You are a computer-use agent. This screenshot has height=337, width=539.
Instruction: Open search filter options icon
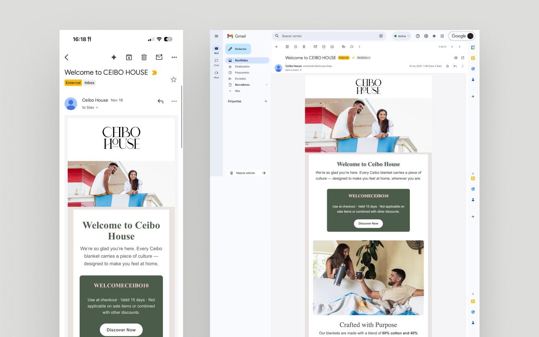[x=381, y=36]
